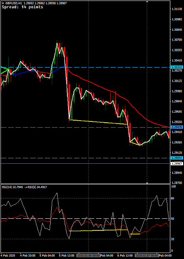
Task: Click the 4 Feb 20:00 time axis label
Action: [x=28, y=256]
